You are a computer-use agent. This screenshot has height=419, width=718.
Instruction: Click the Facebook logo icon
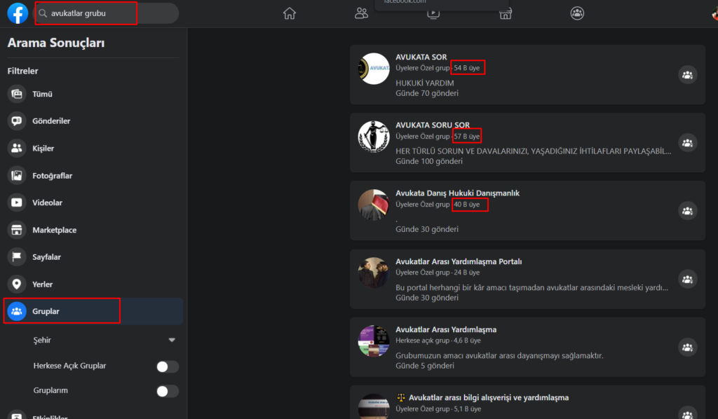click(18, 13)
